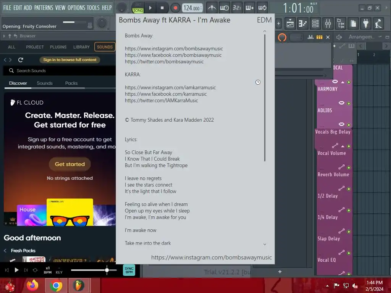Toggle the metronome icon
Viewport: 391px width, 293px height.
(x=212, y=8)
